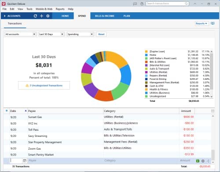
Task: Switch to the Bills & Income tab
Action: 105,16
